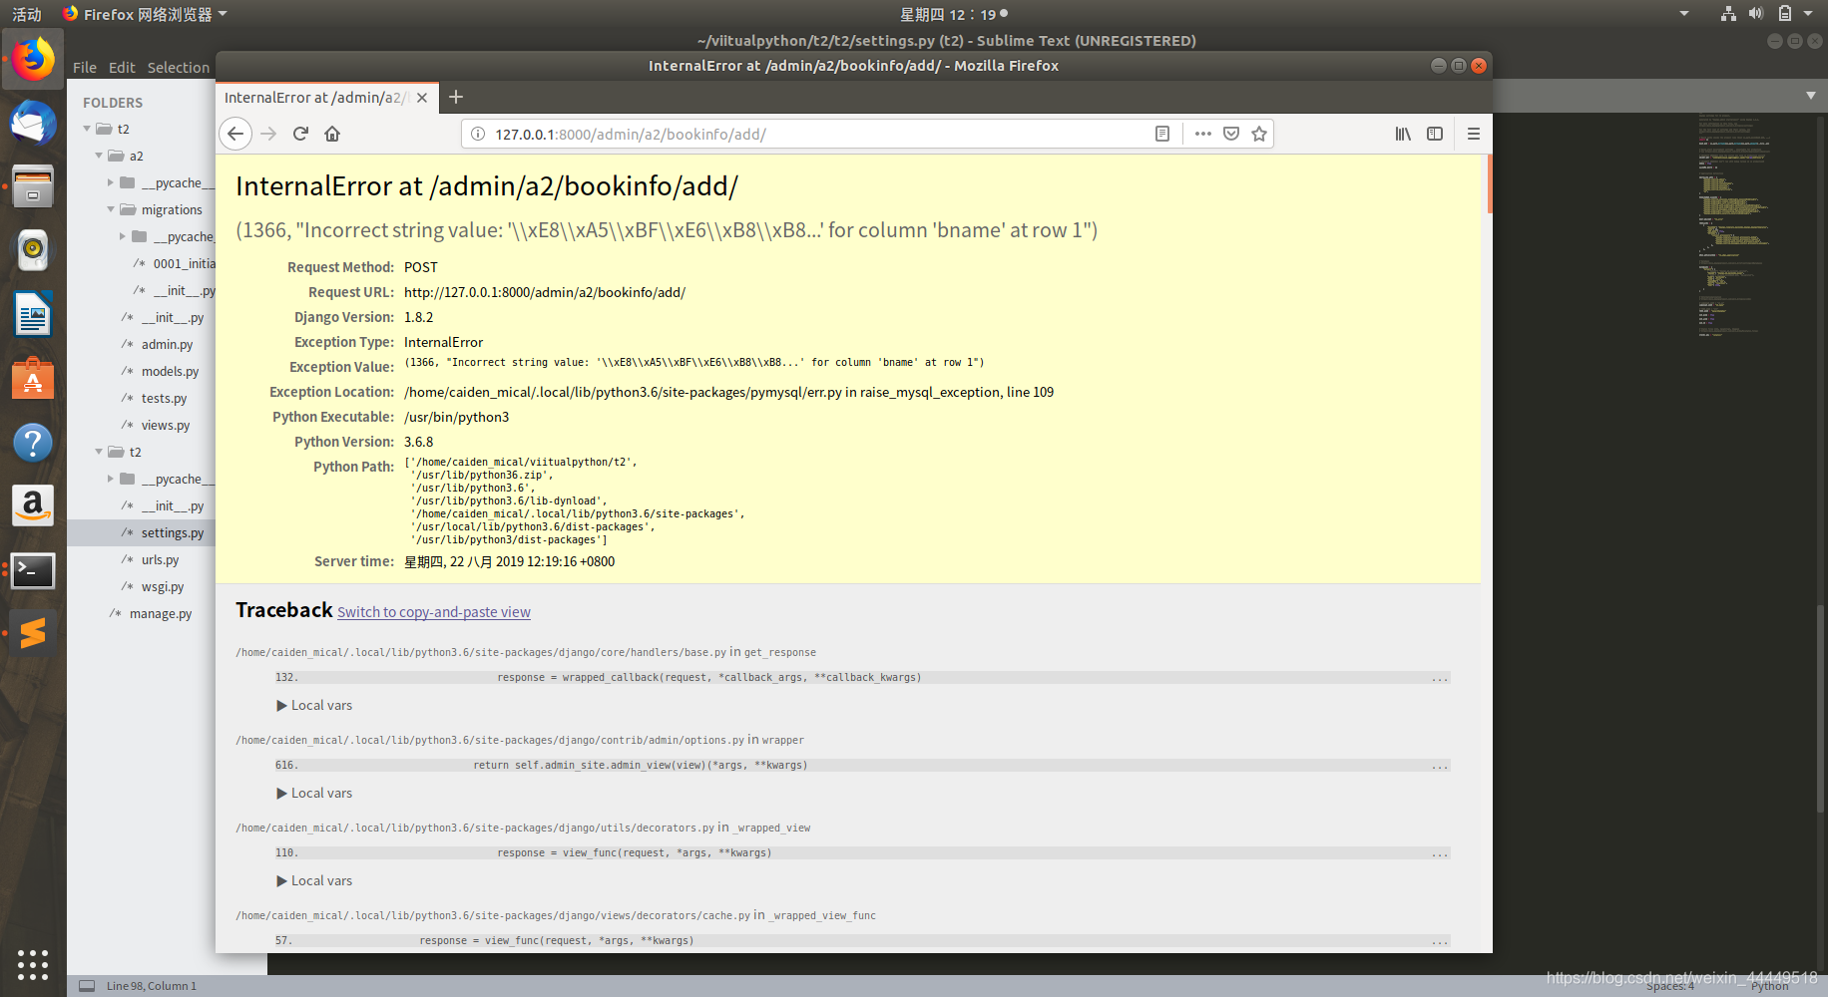Image resolution: width=1828 pixels, height=997 pixels.
Task: Open clock and calendar panel
Action: (953, 14)
